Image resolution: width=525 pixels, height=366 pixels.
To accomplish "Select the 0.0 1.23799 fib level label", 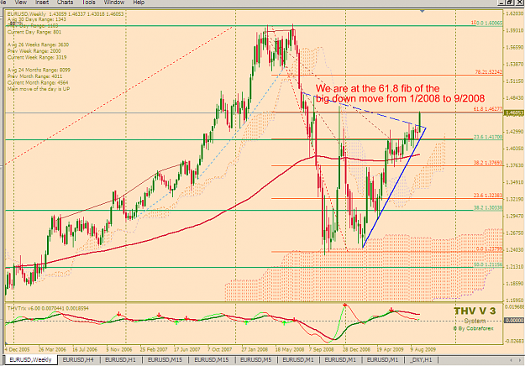I will click(x=489, y=249).
